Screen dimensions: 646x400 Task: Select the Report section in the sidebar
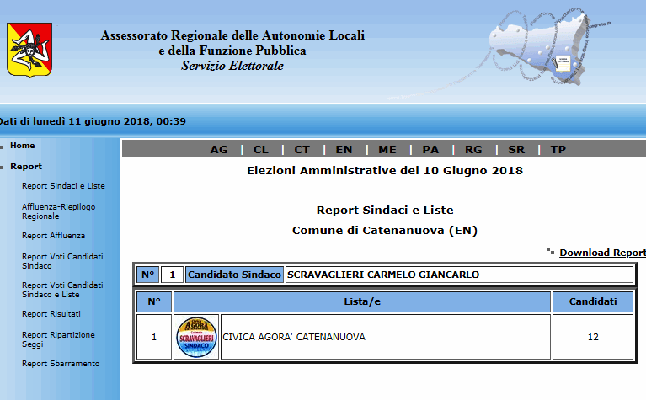26,167
